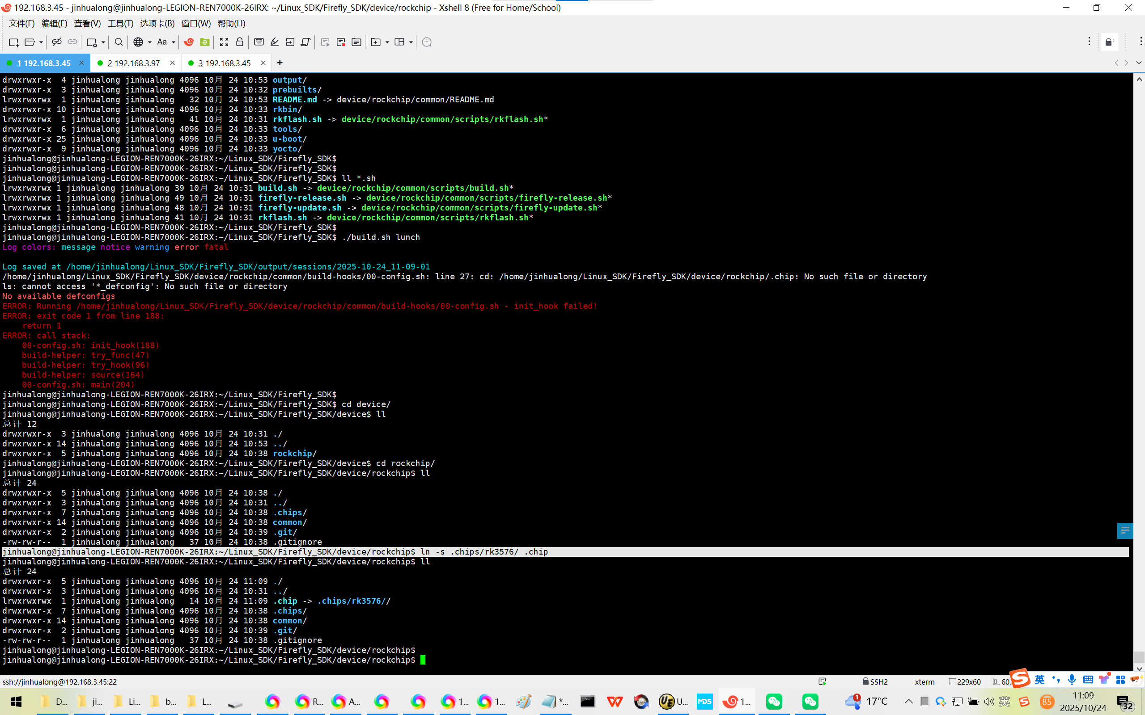The width and height of the screenshot is (1145, 715).
Task: Toggle the stop logging icon with red square
Action: pos(341,42)
